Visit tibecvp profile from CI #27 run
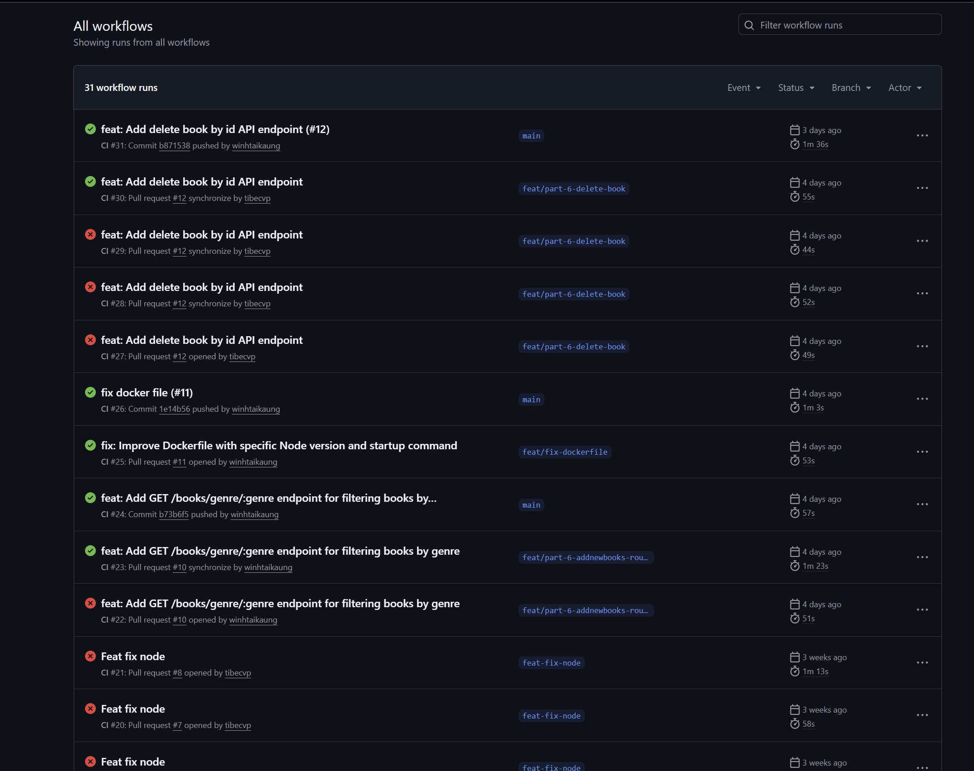This screenshot has height=771, width=974. tap(242, 357)
